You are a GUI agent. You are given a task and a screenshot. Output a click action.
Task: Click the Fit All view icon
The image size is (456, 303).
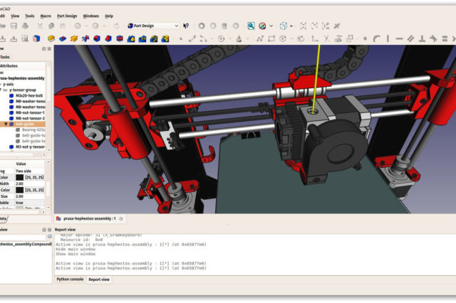click(x=251, y=26)
